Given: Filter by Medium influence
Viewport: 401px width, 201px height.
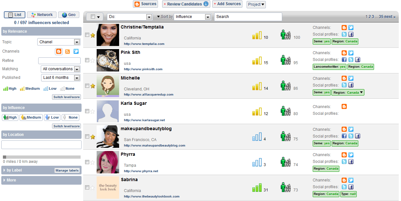Looking at the screenshot, I should [31, 117].
